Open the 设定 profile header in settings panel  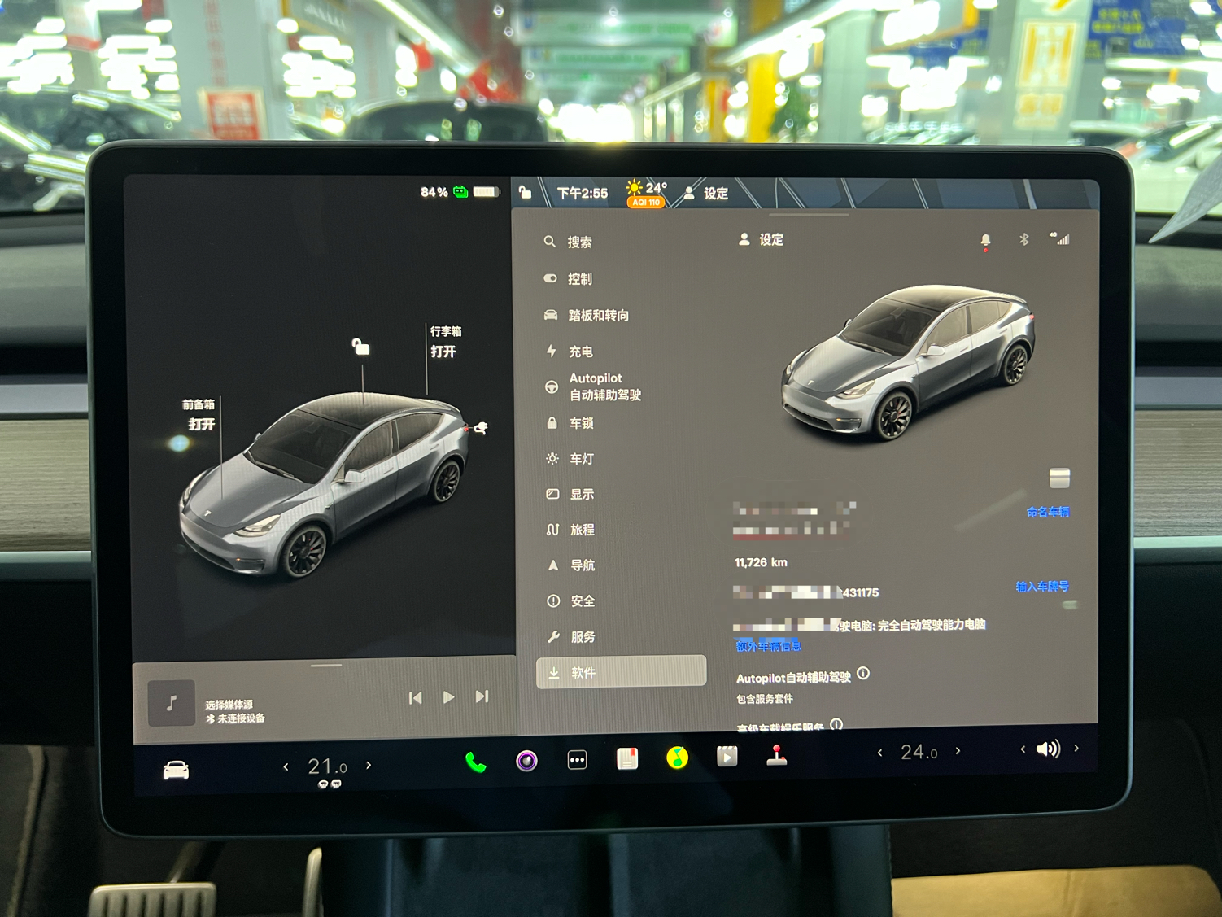[x=762, y=239]
